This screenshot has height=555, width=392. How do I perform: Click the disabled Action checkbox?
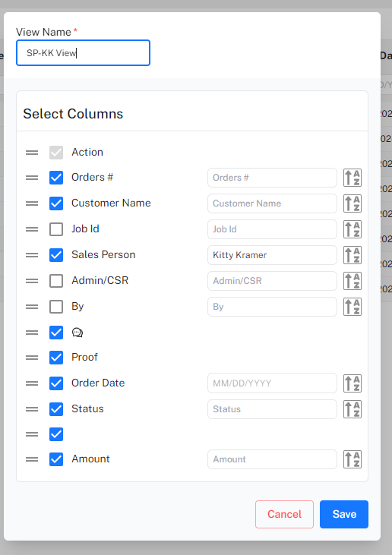point(56,153)
